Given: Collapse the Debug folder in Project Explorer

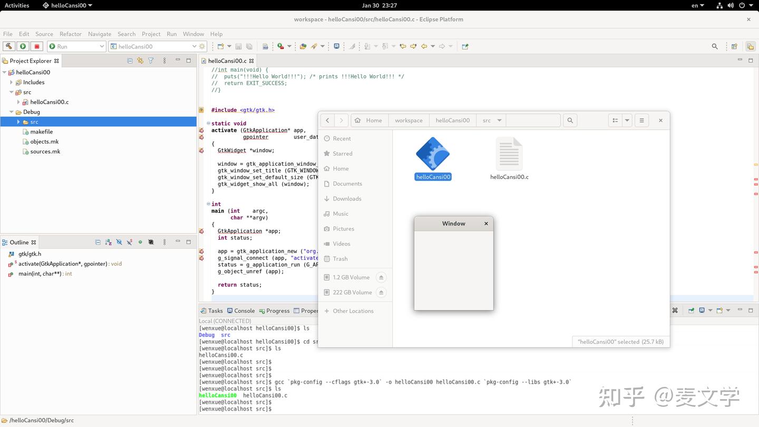Looking at the screenshot, I should click(x=12, y=112).
